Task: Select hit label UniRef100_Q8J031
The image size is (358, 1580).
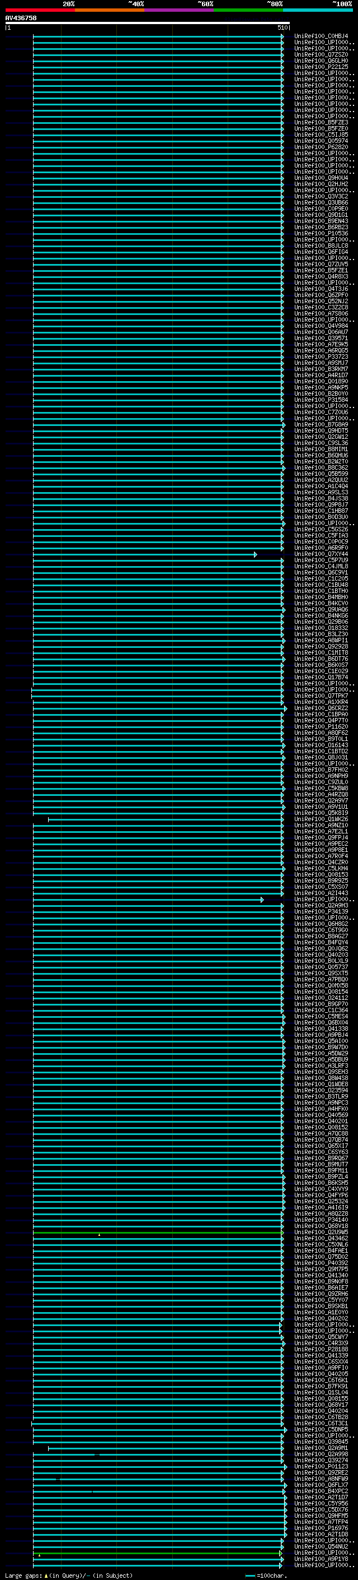Action: tap(321, 758)
